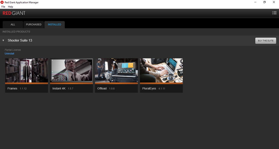Open the list menu icon at top right
The image size is (279, 149).
click(x=274, y=13)
